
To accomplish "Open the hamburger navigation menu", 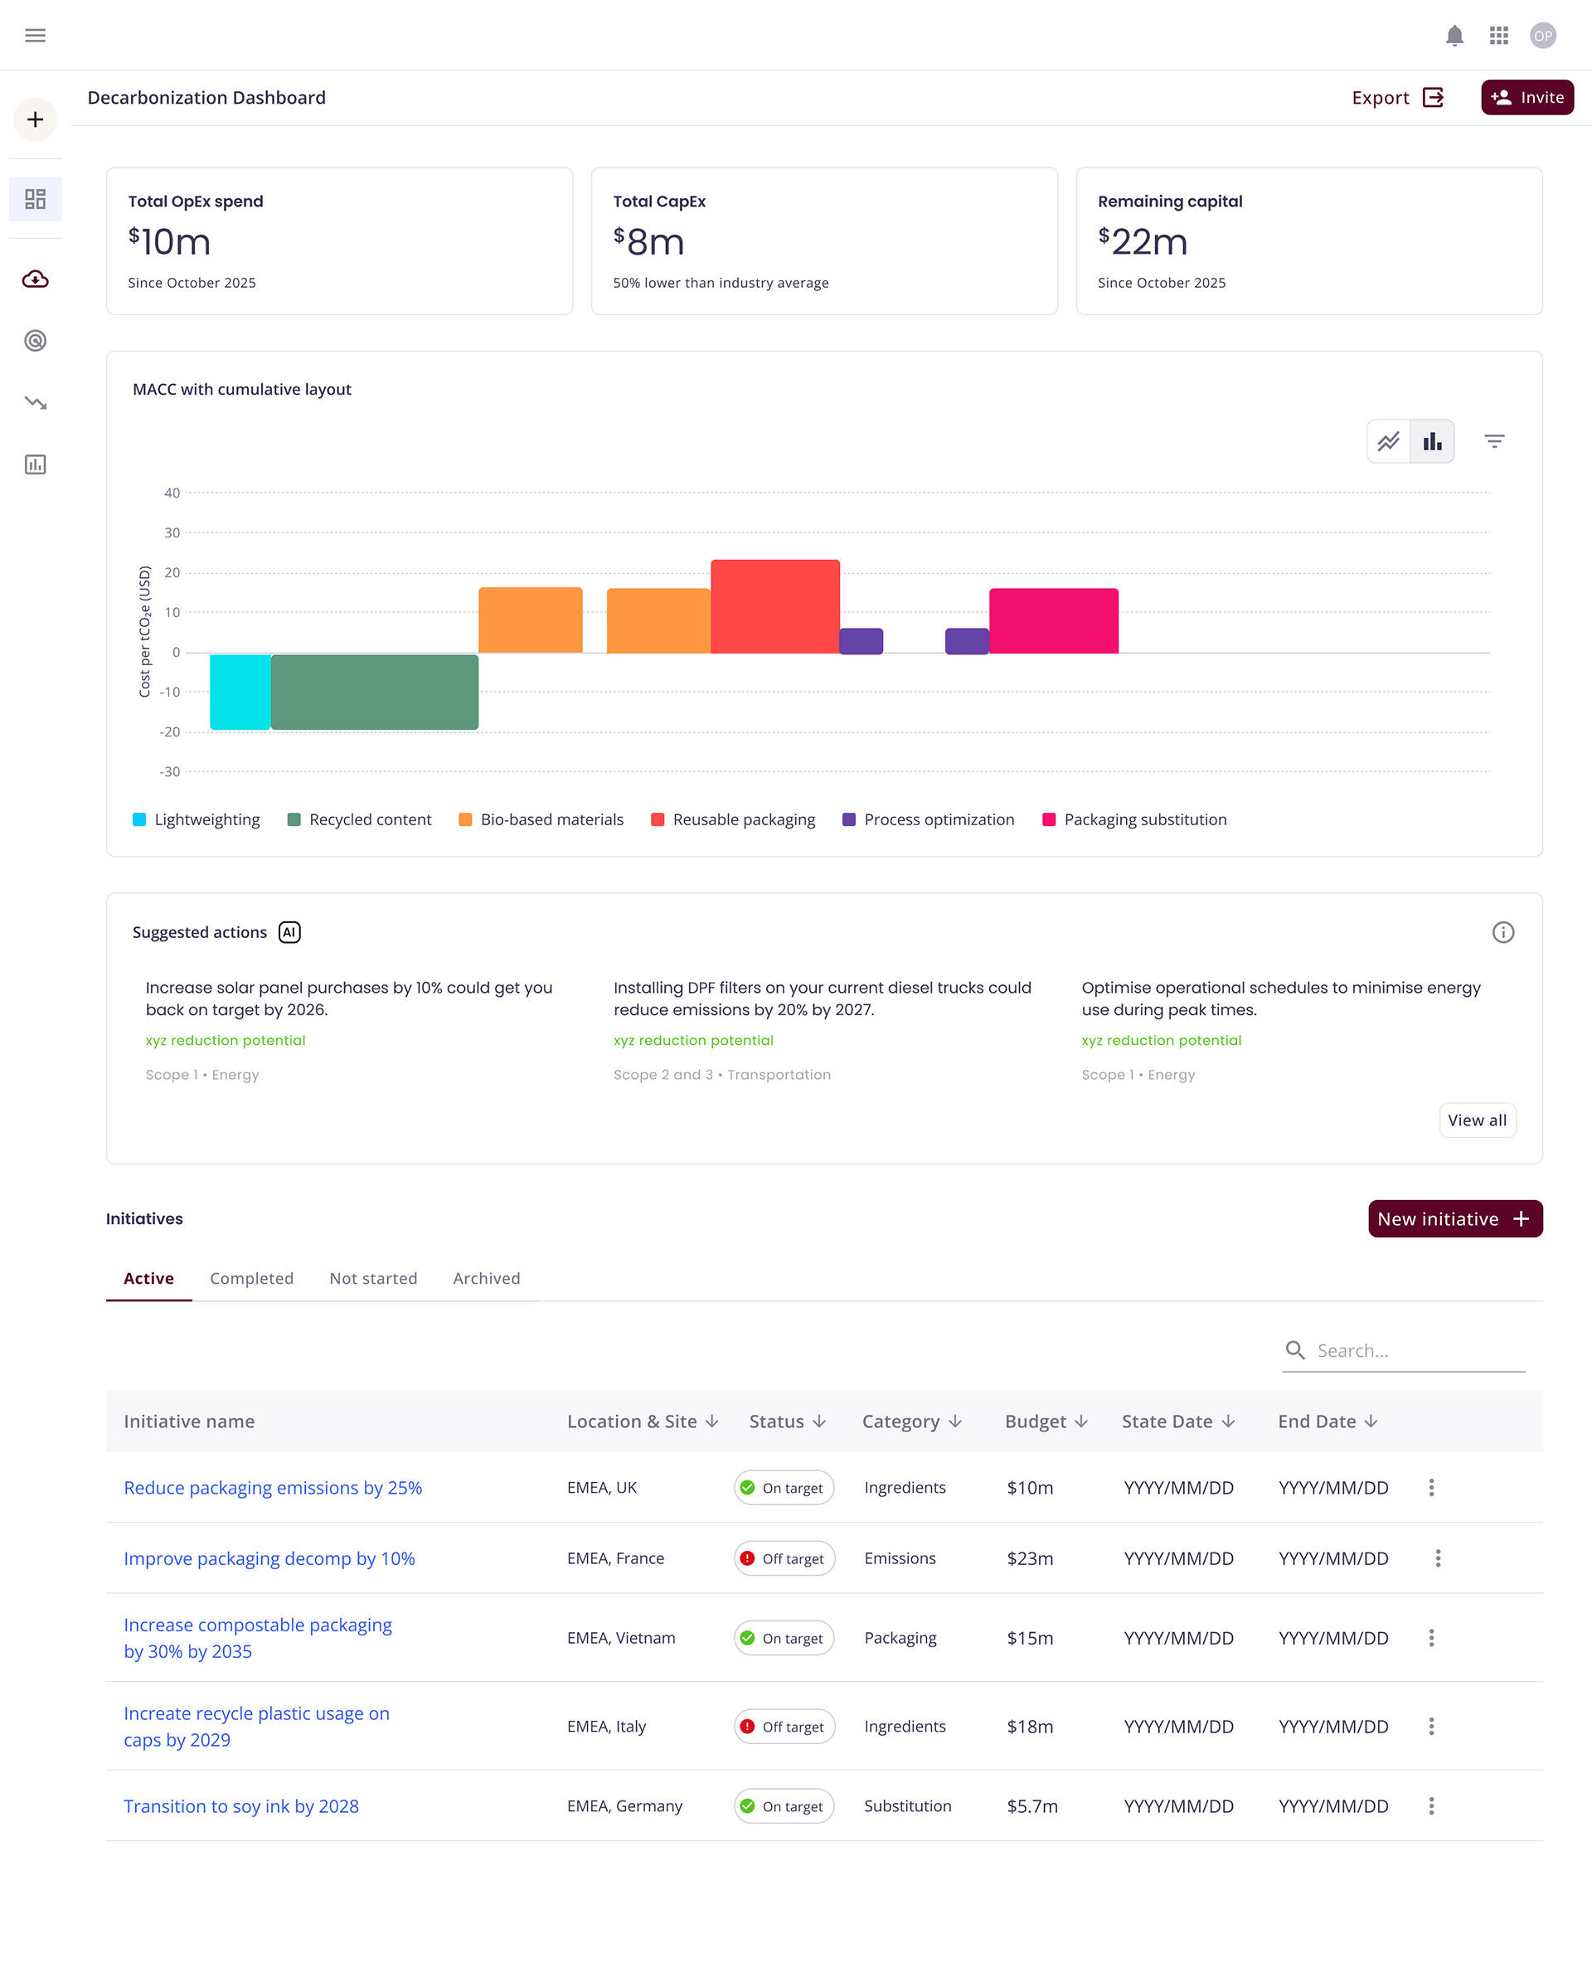I will 35,35.
